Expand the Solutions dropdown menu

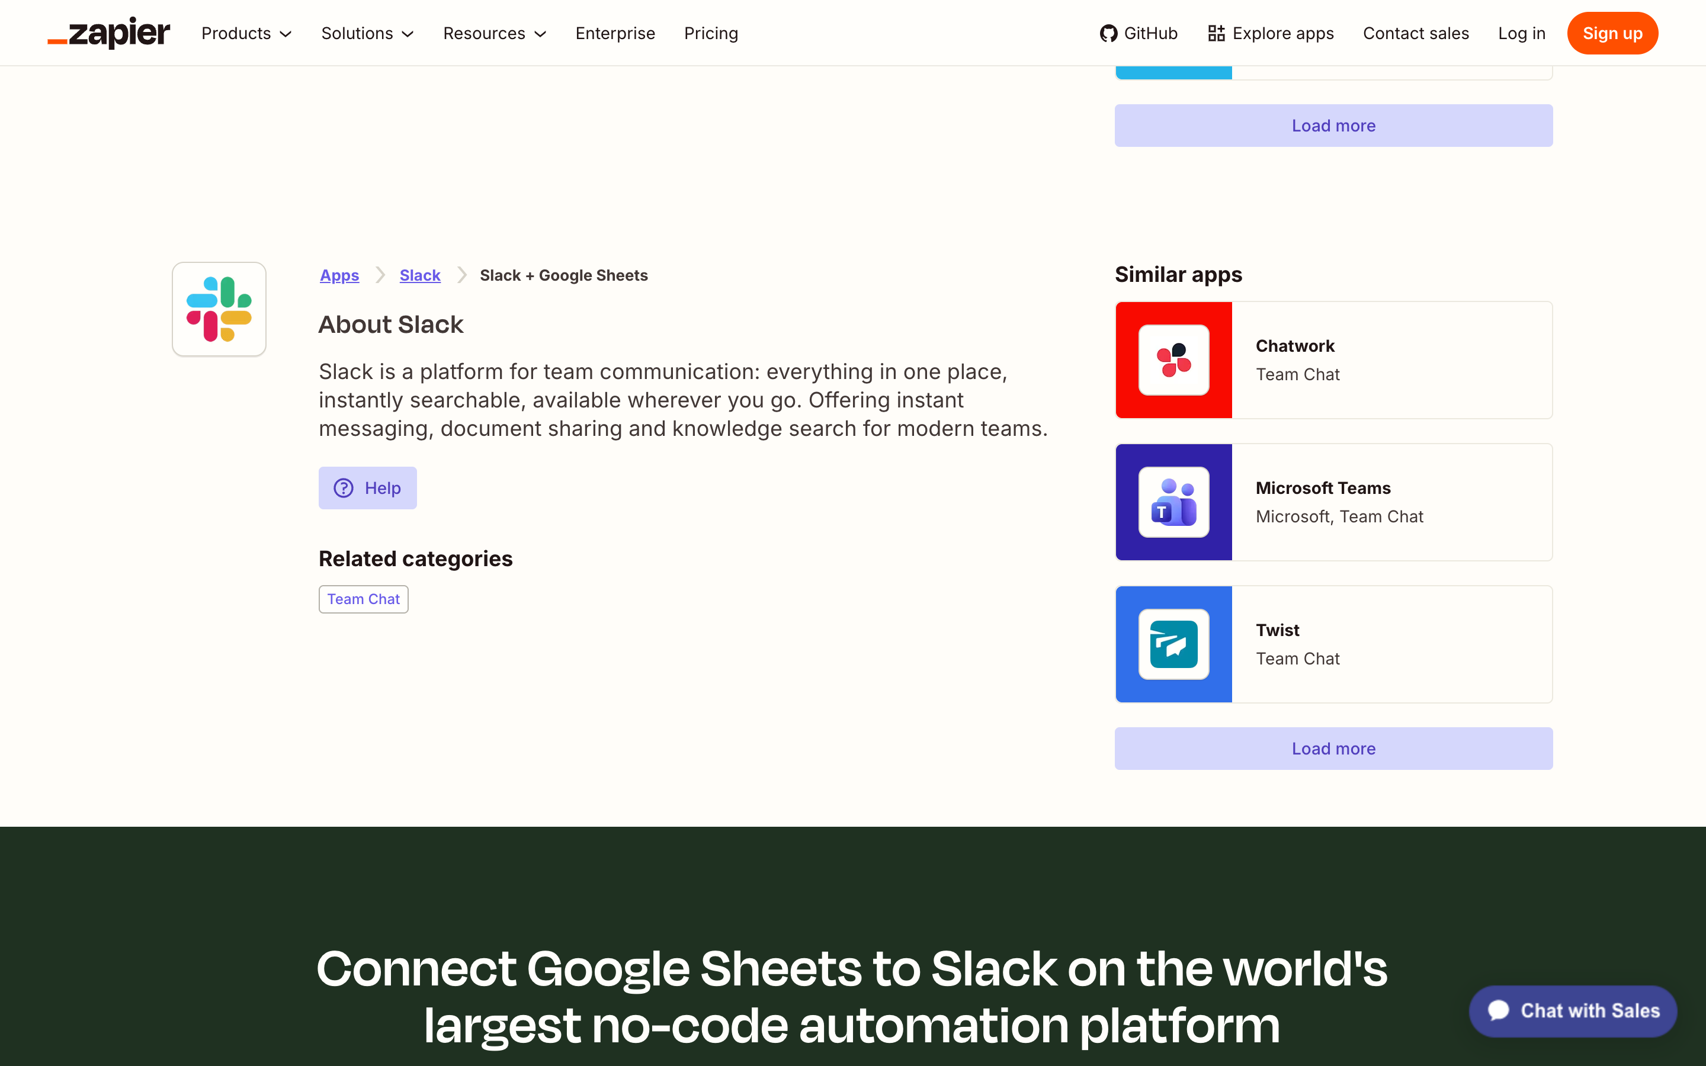pyautogui.click(x=367, y=33)
